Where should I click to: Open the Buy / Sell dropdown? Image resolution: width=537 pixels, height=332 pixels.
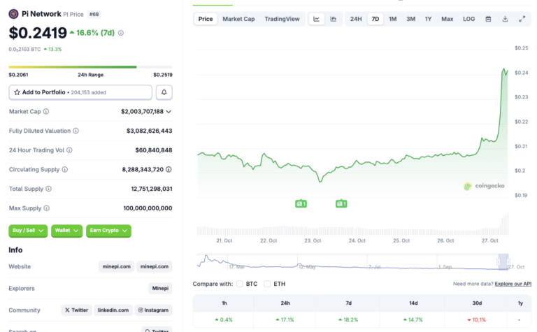tap(28, 231)
